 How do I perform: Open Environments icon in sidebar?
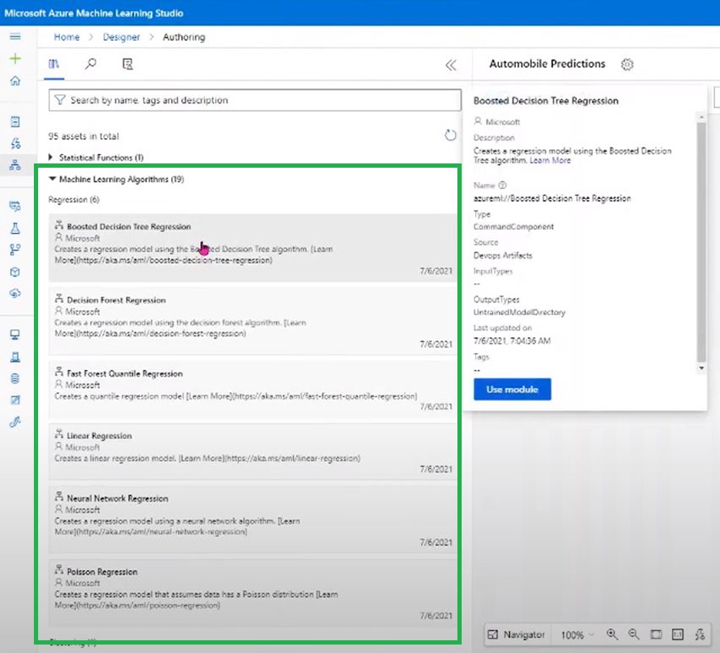click(15, 357)
